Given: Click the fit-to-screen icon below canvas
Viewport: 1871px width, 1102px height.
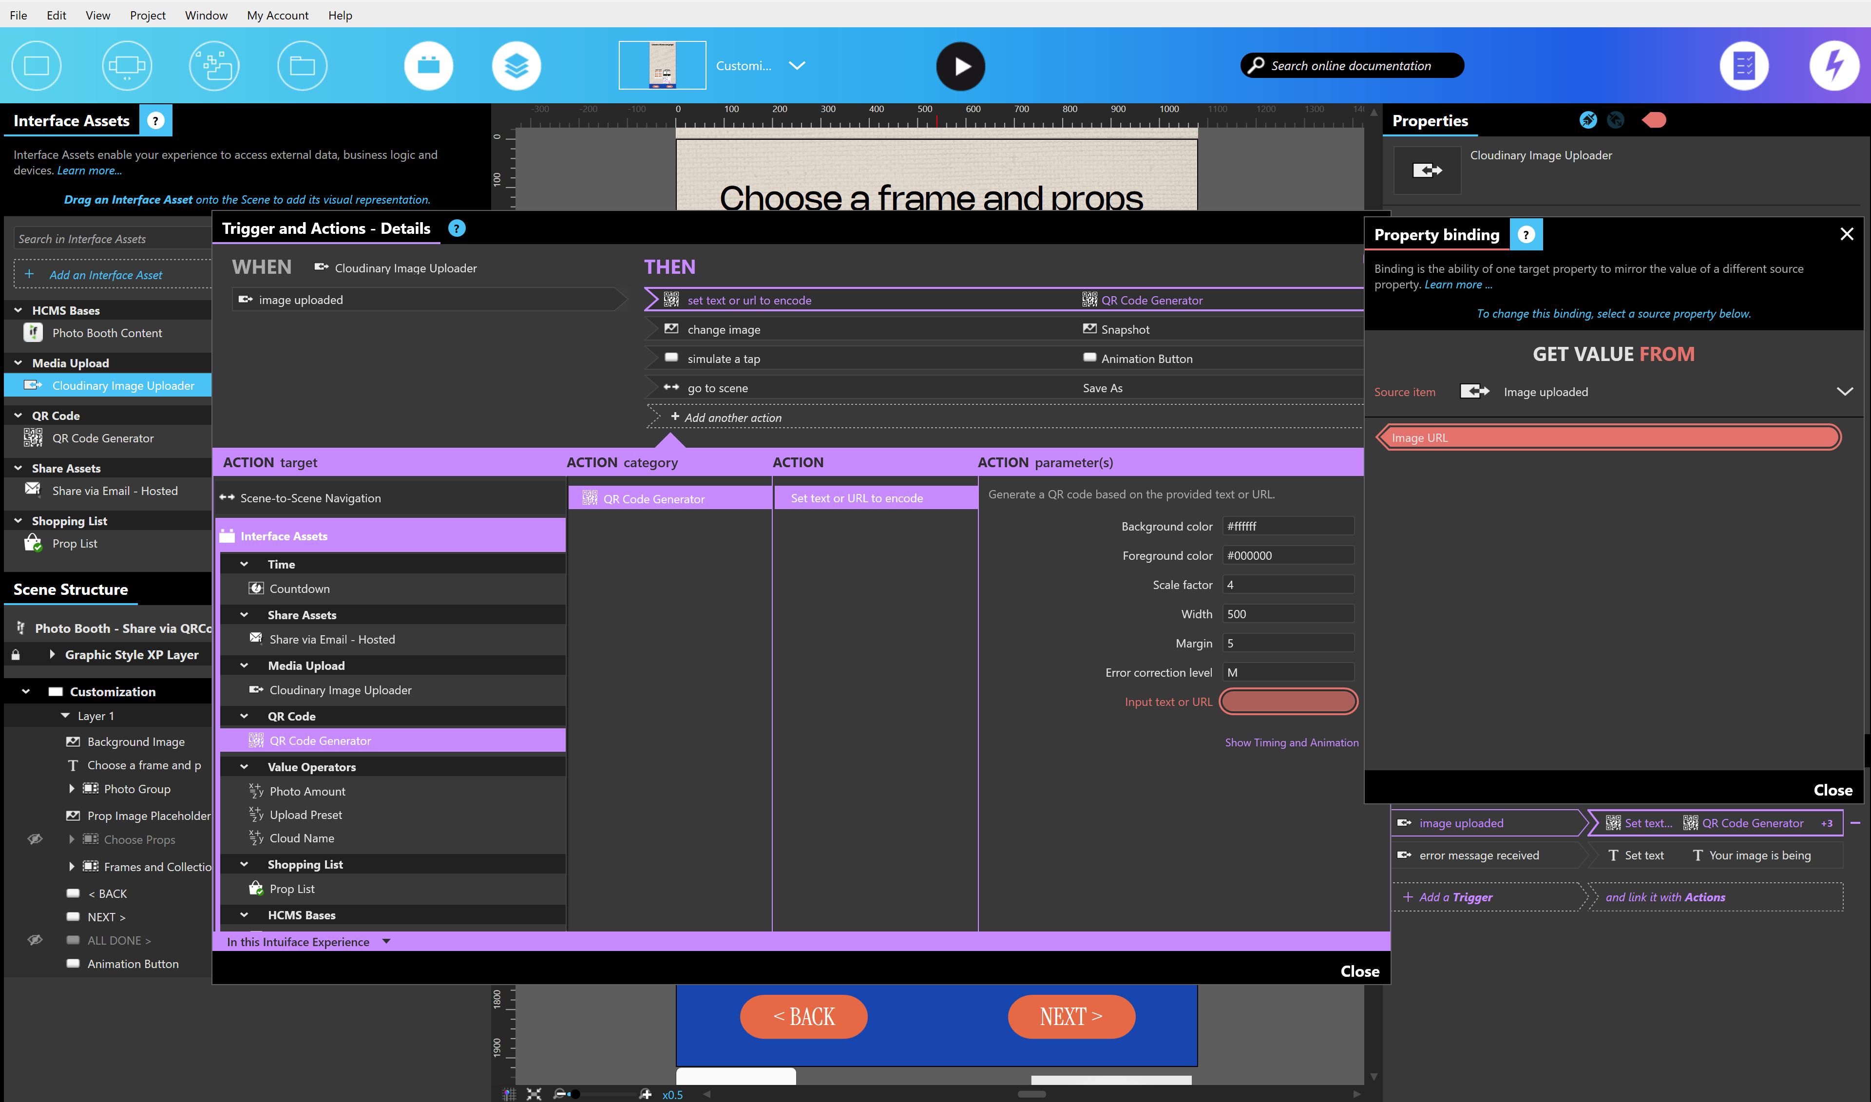Looking at the screenshot, I should pyautogui.click(x=534, y=1094).
